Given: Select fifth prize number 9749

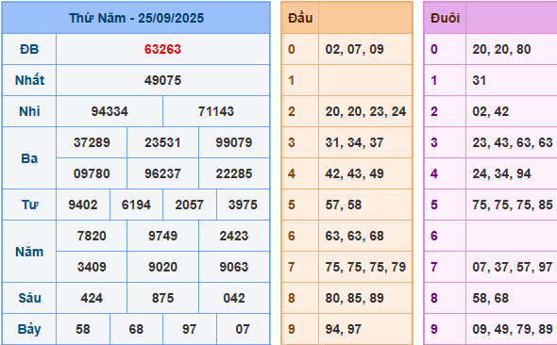Looking at the screenshot, I should [162, 237].
